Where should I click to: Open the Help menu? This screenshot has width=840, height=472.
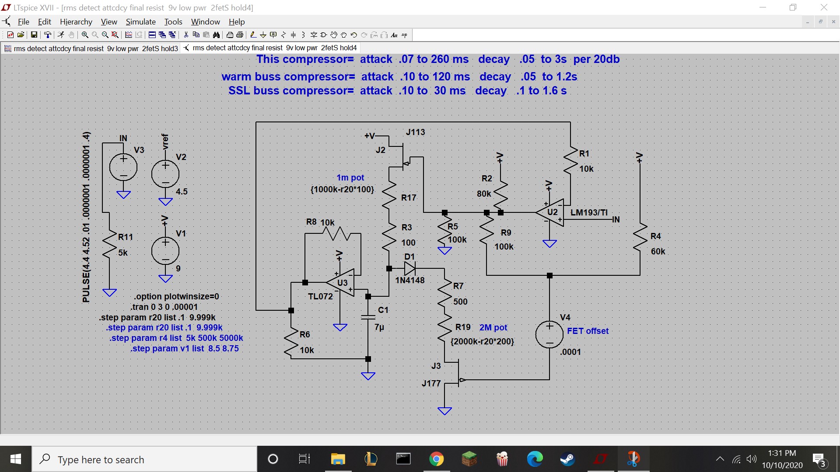pyautogui.click(x=237, y=22)
